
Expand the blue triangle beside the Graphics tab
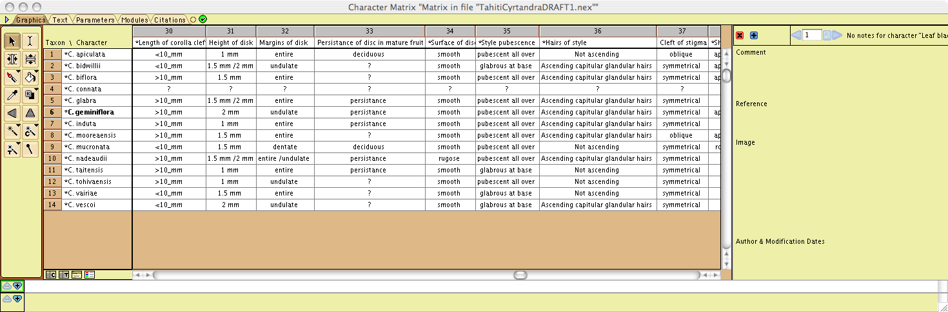7,19
